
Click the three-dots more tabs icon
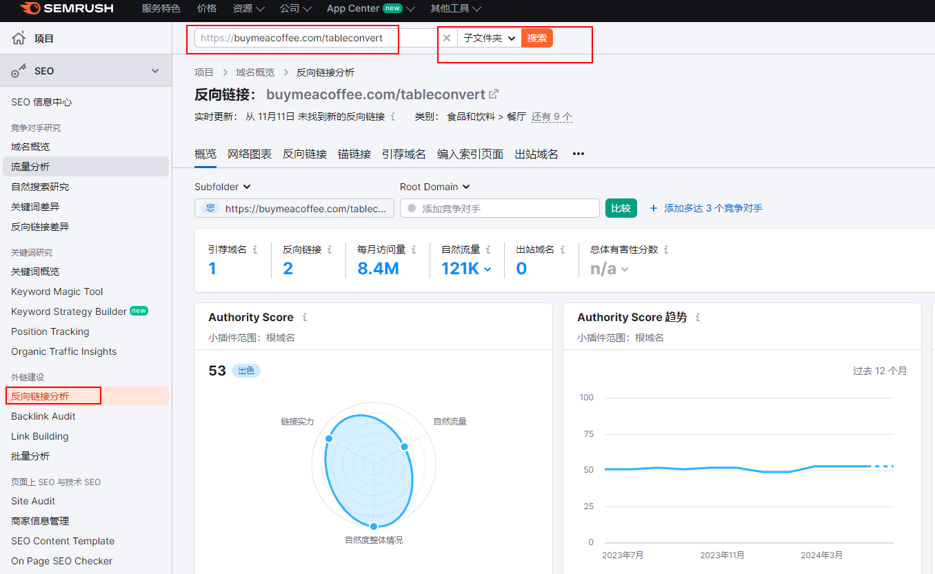point(579,154)
